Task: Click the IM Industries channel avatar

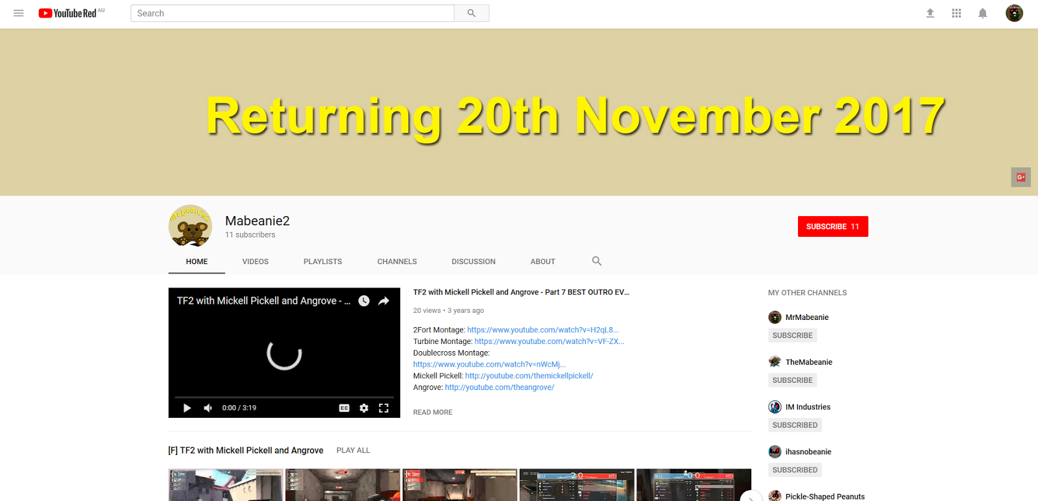Action: point(775,407)
